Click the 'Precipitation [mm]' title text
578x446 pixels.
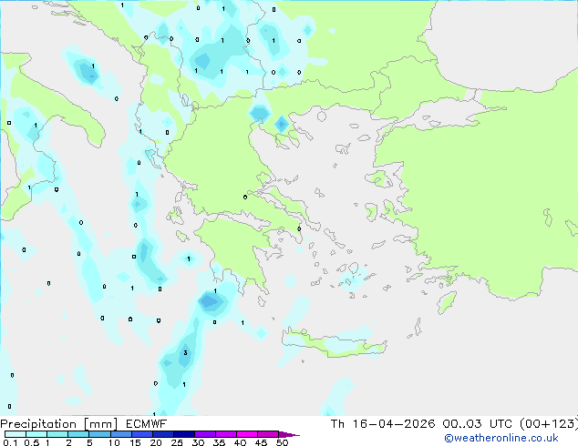point(59,424)
